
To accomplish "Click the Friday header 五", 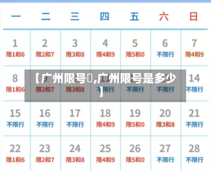I will pyautogui.click(x=135, y=17).
